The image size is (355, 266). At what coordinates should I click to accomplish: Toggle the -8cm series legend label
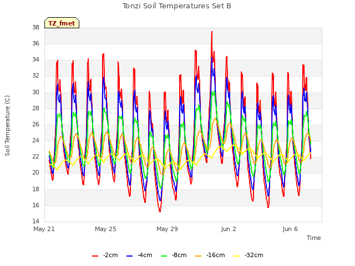[179, 255]
